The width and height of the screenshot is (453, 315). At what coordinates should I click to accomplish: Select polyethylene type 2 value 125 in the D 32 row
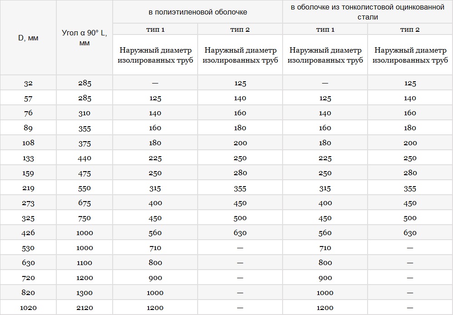click(x=240, y=83)
